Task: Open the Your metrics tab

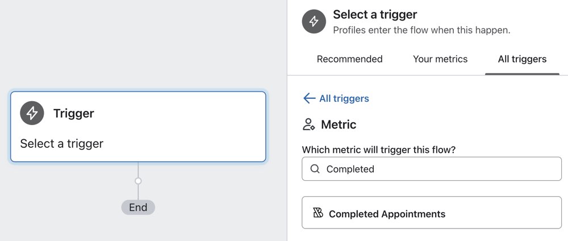Action: tap(440, 59)
